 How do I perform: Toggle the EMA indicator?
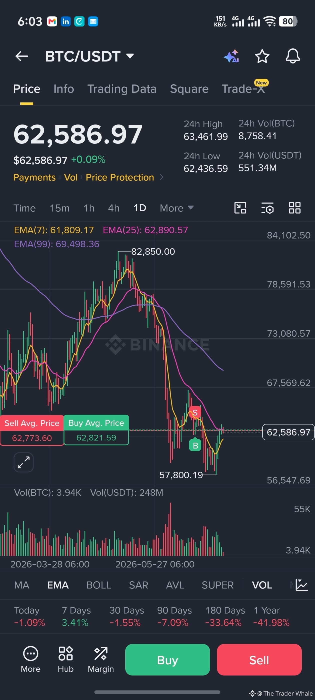(x=57, y=585)
